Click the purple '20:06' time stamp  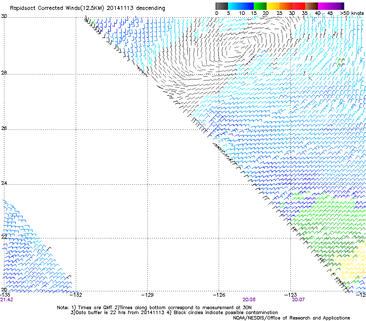pyautogui.click(x=249, y=300)
